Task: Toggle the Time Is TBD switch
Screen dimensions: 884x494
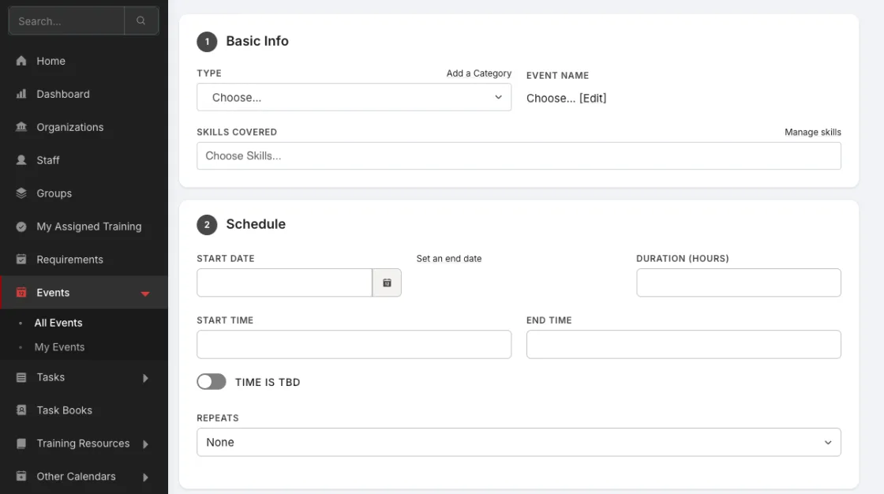Action: point(212,382)
